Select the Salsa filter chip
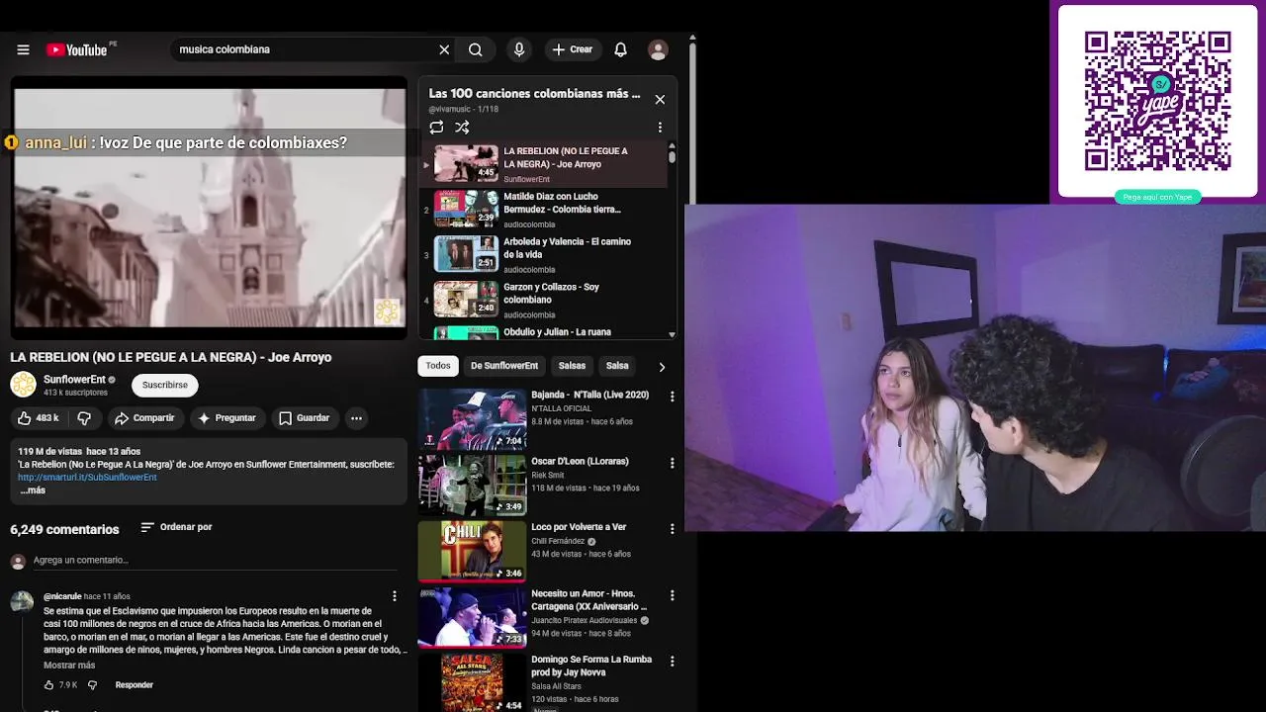This screenshot has width=1266, height=712. click(x=617, y=366)
